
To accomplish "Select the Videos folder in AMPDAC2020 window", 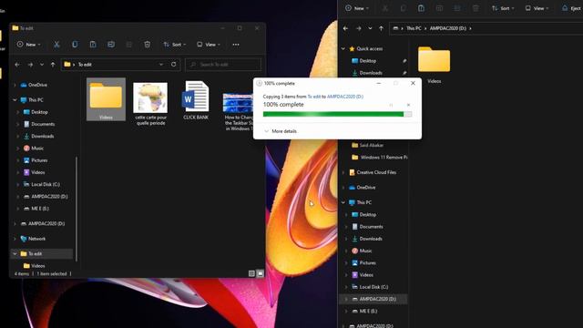I will 434,65.
